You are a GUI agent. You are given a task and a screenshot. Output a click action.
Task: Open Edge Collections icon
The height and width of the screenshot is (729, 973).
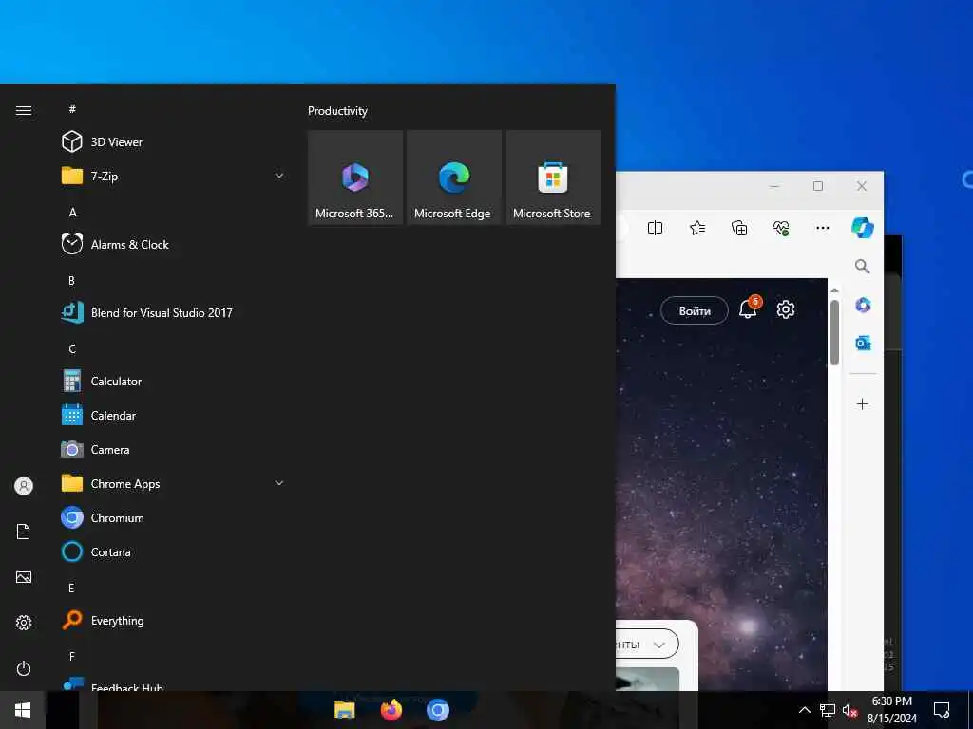pos(739,228)
